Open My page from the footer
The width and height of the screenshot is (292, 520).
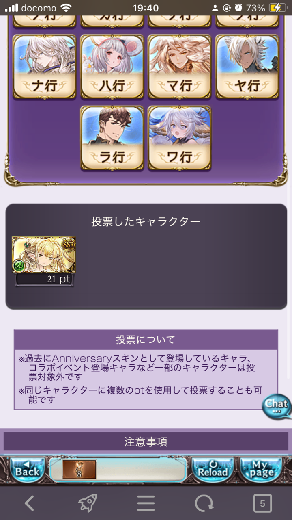261,469
